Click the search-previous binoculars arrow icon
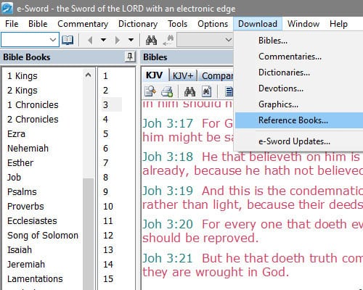363x290 pixels. tap(168, 40)
